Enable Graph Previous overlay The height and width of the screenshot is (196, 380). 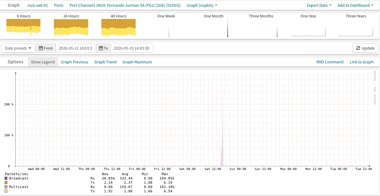(74, 62)
